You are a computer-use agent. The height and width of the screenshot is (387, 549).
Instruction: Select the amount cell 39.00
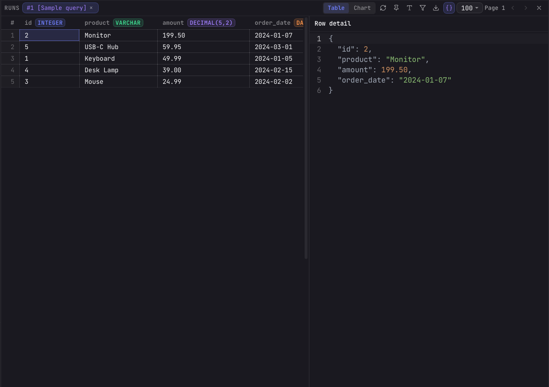tap(204, 70)
